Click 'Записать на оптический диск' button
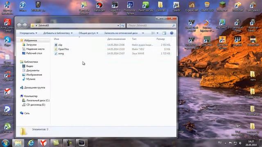Image resolution: width=262 pixels, height=147 pixels. (121, 33)
